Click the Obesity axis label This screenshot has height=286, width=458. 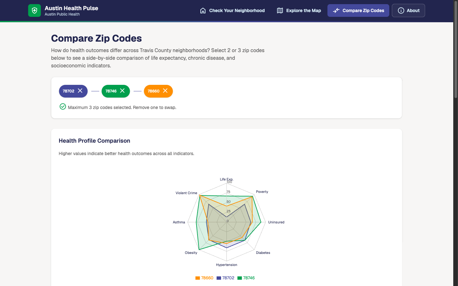(191, 253)
